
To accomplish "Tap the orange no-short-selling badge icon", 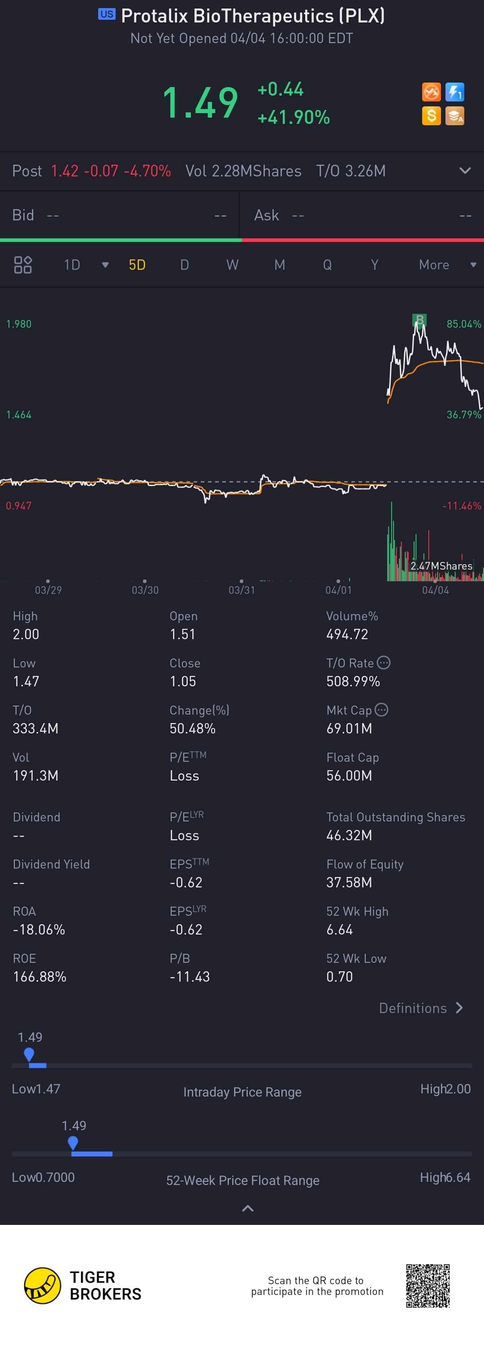I will coord(431,92).
